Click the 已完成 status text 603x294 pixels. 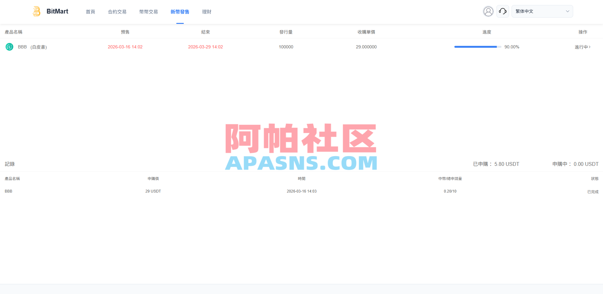pos(593,192)
